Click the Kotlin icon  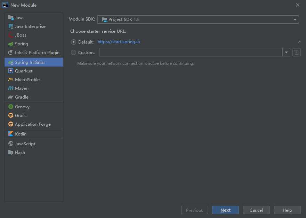(x=11, y=134)
